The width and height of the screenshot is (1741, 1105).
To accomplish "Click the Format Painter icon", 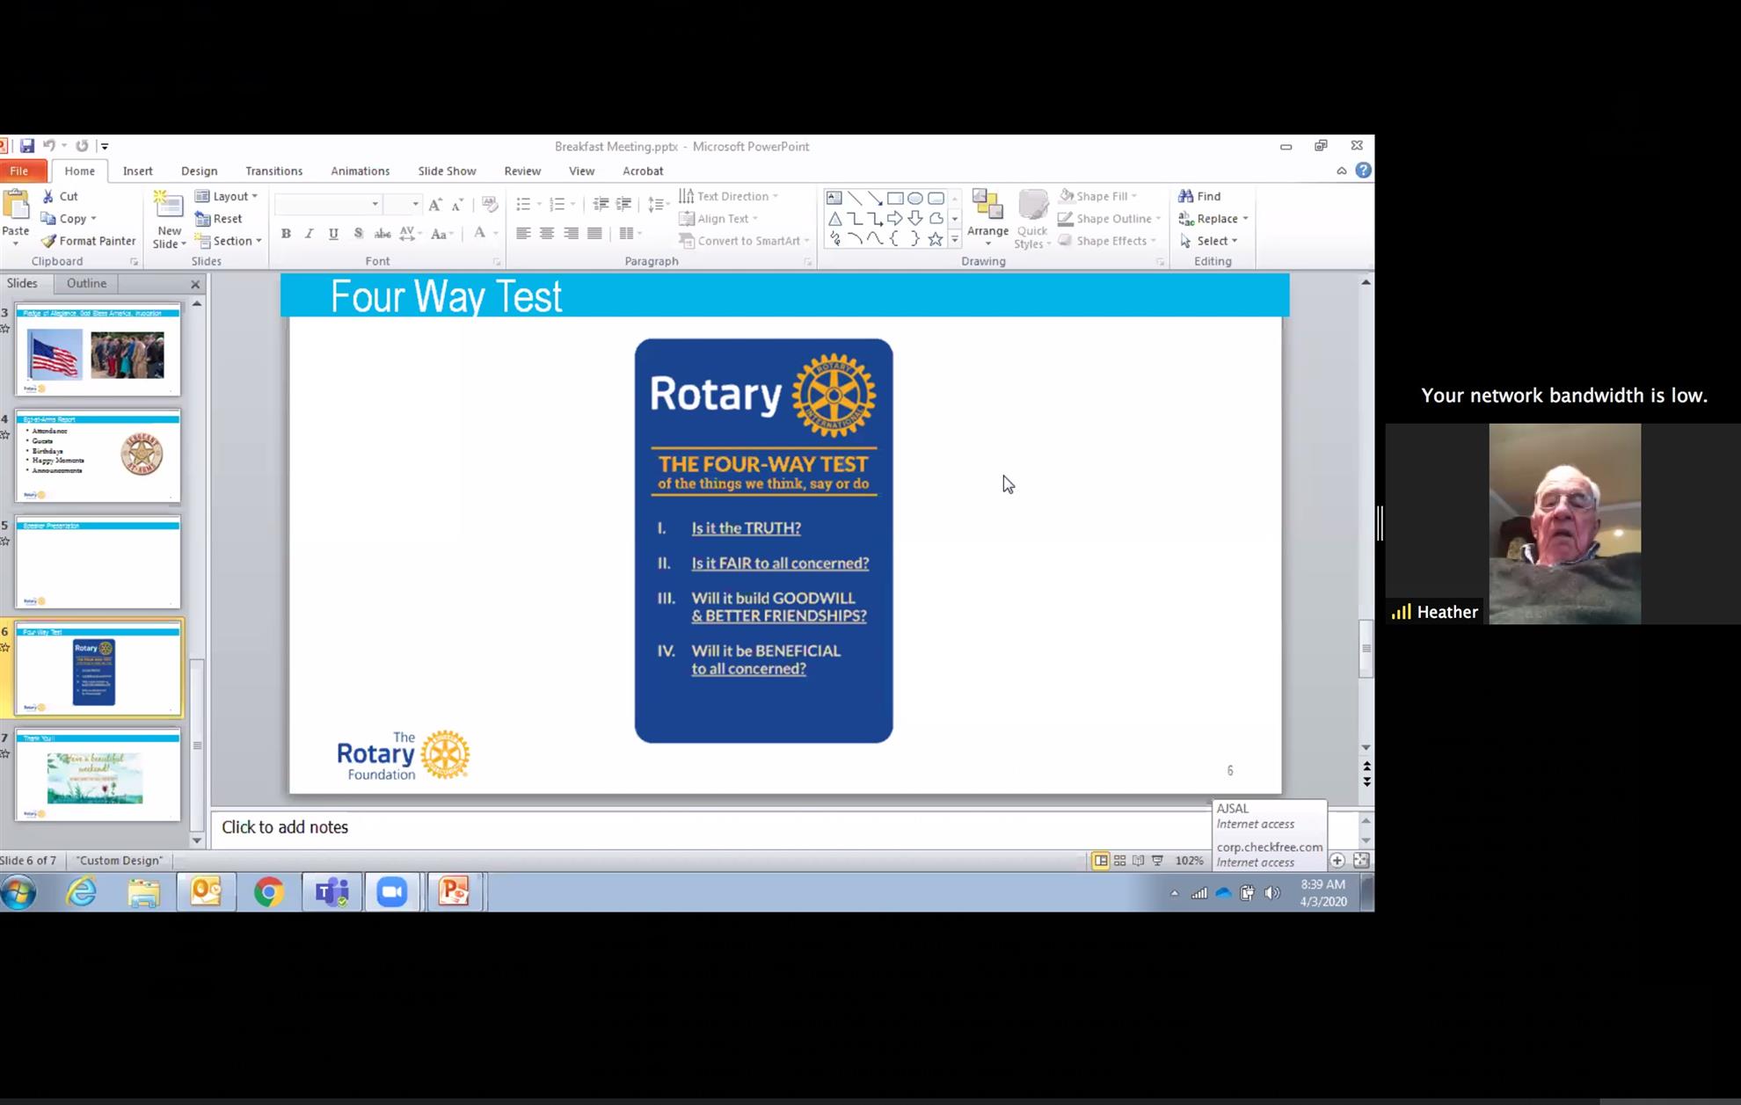I will coord(49,241).
